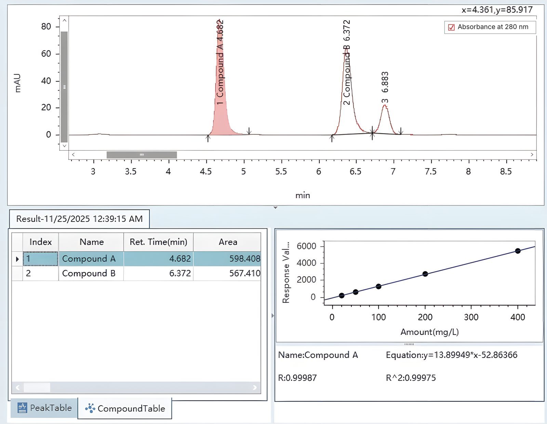Viewport: 547px width, 424px height.
Task: Switch to the CompoundTable tab
Action: tap(125, 408)
